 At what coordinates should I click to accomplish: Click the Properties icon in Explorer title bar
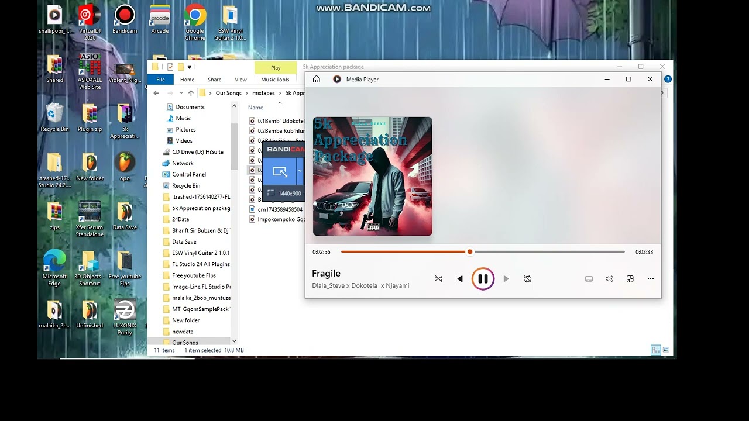click(x=170, y=67)
